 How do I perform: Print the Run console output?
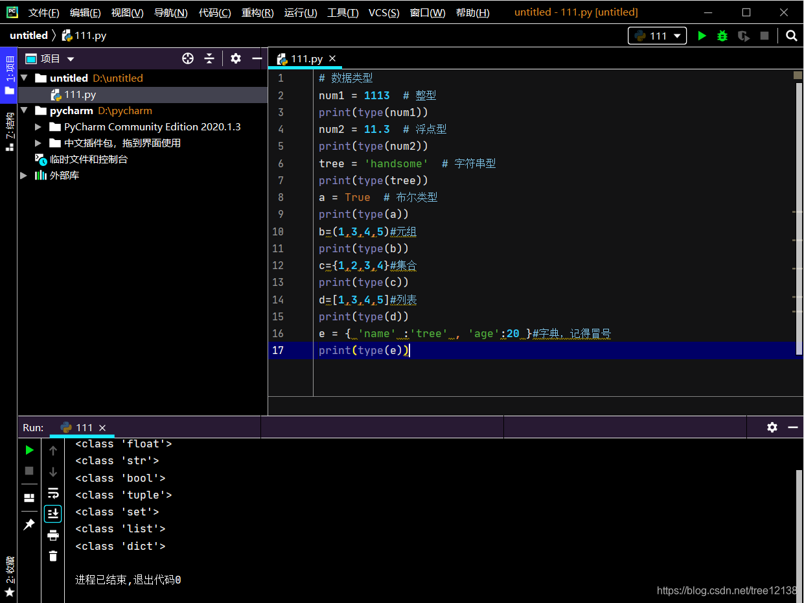click(x=53, y=536)
